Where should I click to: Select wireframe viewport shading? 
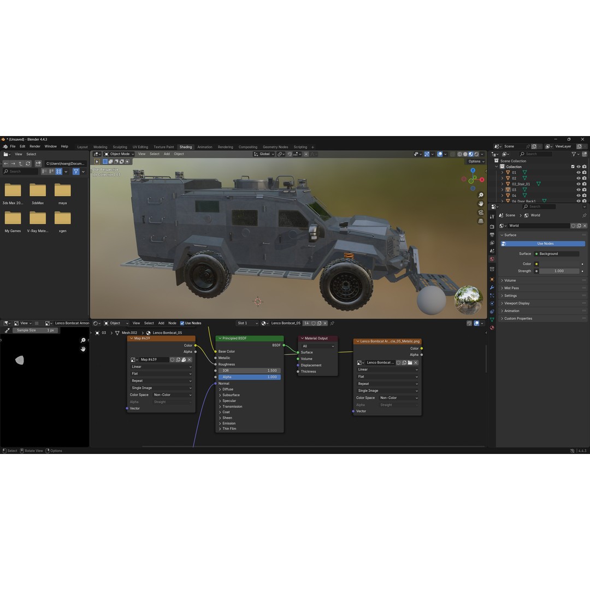pos(459,154)
